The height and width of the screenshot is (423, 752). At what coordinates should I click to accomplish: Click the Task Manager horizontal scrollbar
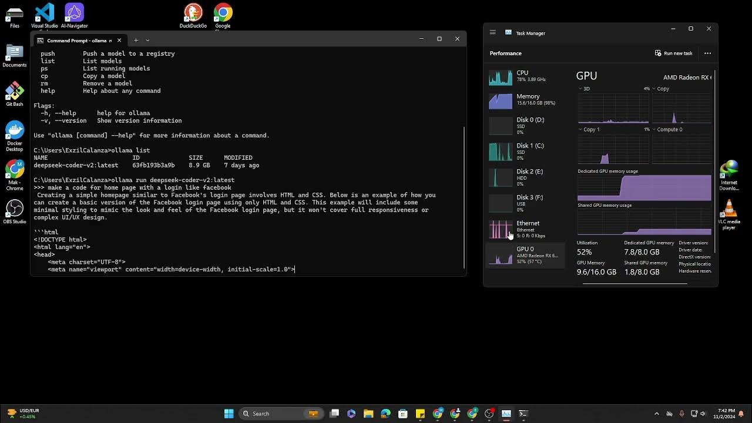click(634, 283)
